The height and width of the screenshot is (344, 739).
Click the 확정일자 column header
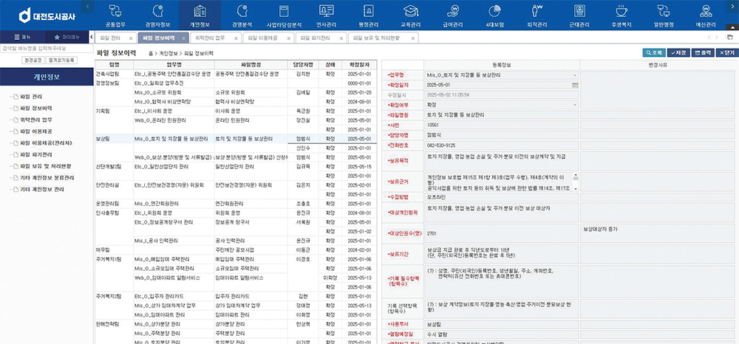click(x=360, y=64)
